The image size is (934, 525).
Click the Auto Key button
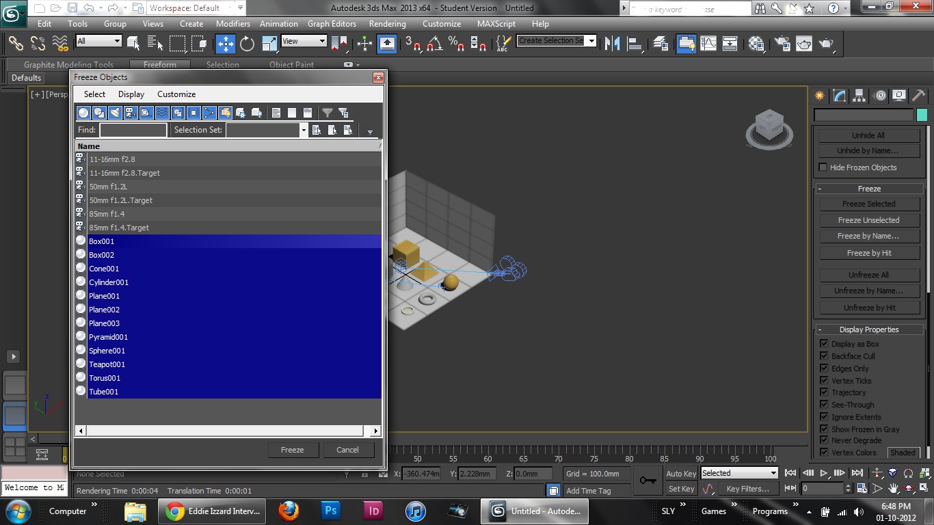pyautogui.click(x=681, y=474)
